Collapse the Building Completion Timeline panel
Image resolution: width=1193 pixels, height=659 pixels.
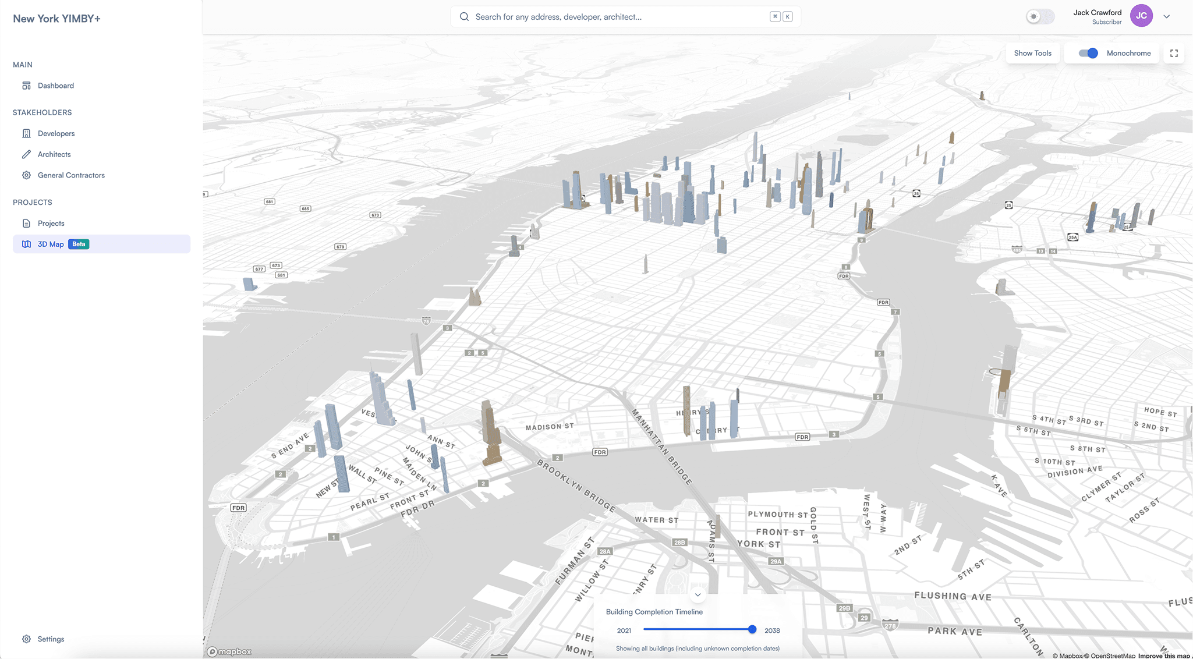[698, 595]
